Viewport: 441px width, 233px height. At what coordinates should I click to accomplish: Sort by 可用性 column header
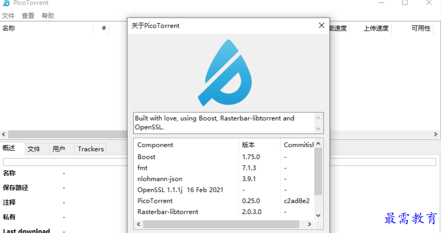412,28
